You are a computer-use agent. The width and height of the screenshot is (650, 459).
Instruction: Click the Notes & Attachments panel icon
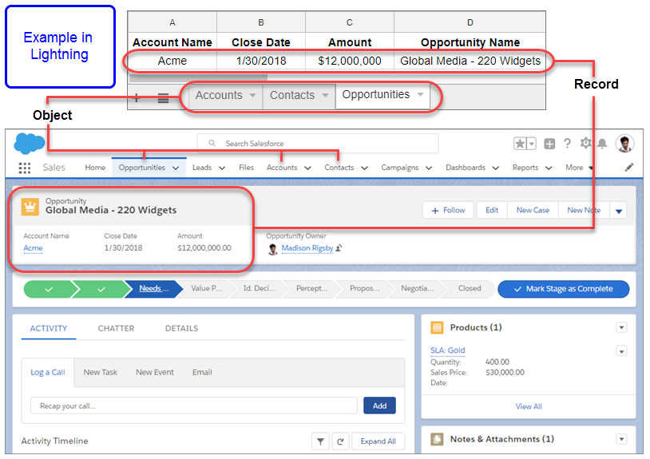pyautogui.click(x=437, y=439)
